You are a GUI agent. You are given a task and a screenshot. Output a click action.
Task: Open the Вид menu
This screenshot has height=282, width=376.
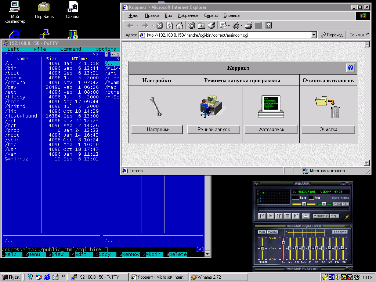[x=168, y=15]
